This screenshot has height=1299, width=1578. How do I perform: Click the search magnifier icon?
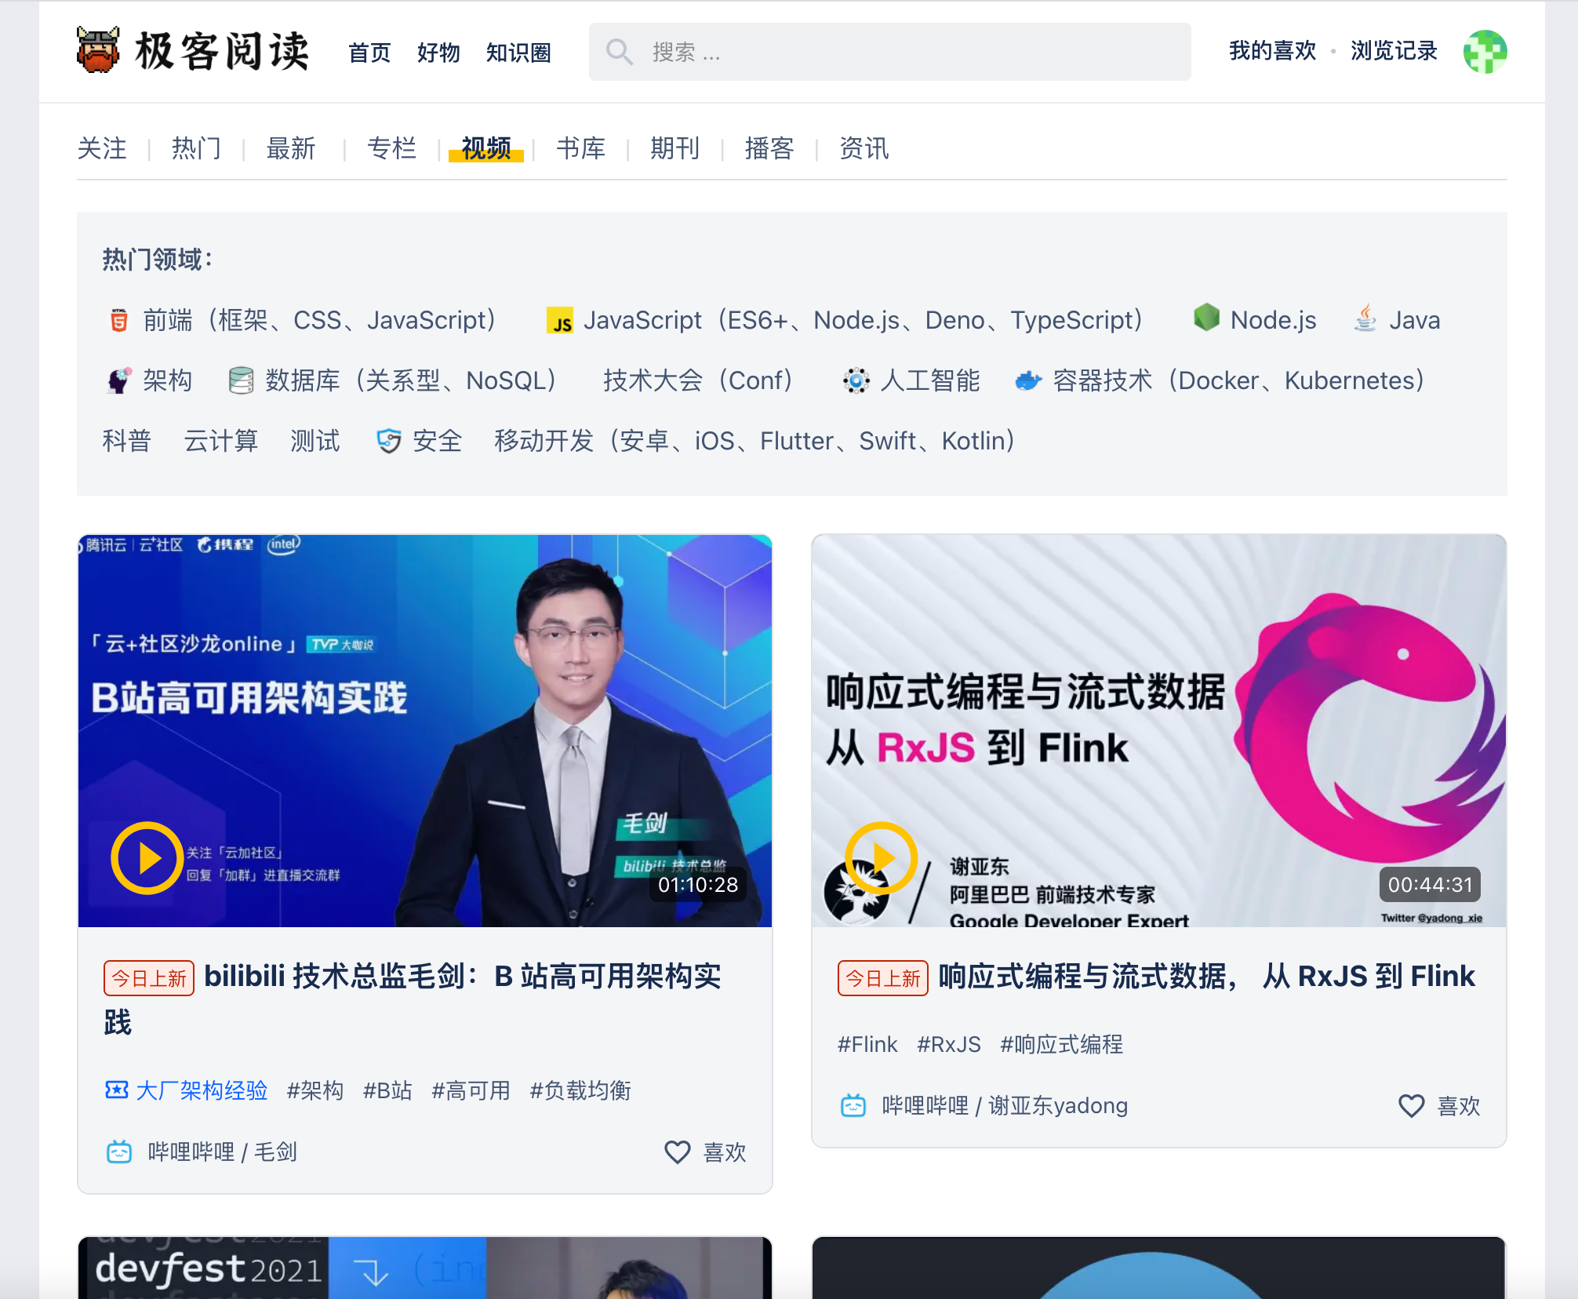620,52
